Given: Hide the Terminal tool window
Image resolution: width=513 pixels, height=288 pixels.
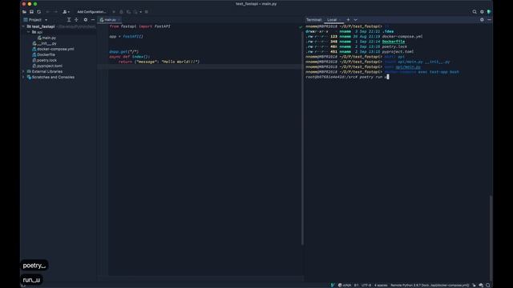Looking at the screenshot, I should point(489,20).
